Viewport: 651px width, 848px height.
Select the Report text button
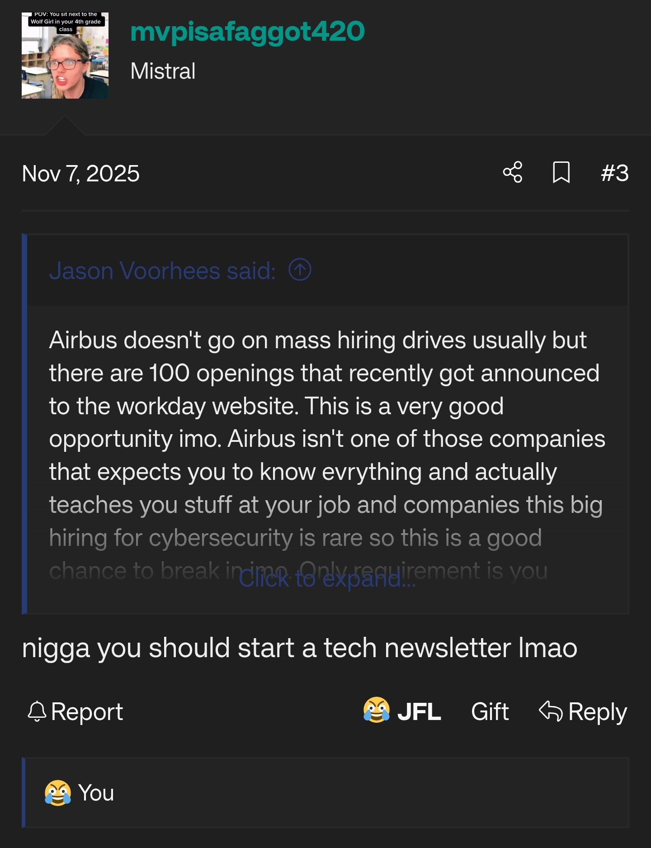[x=87, y=712]
